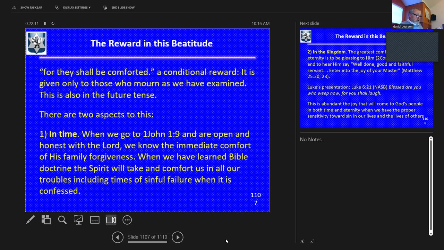Open the see all slides grid
The height and width of the screenshot is (250, 444).
pyautogui.click(x=46, y=220)
